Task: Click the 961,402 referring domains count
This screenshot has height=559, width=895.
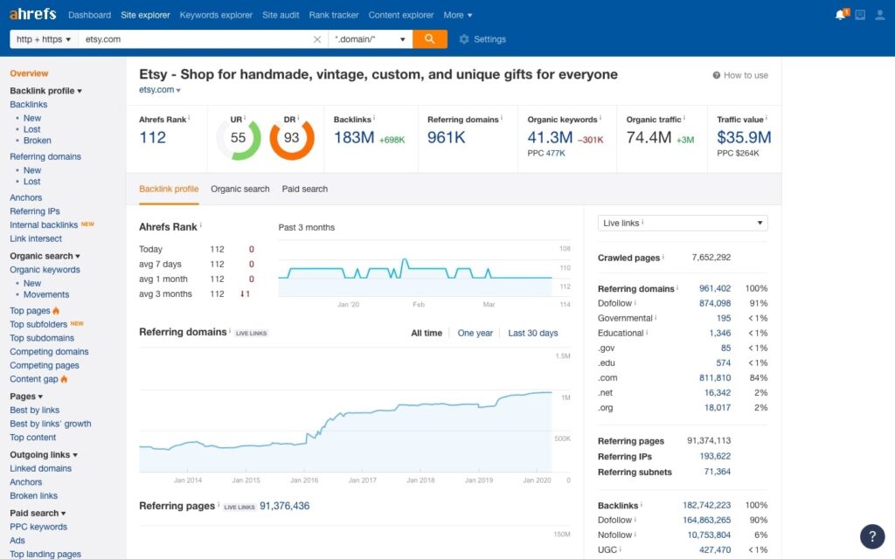Action: click(715, 288)
